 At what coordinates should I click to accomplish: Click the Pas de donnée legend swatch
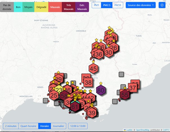(x=7, y=7)
